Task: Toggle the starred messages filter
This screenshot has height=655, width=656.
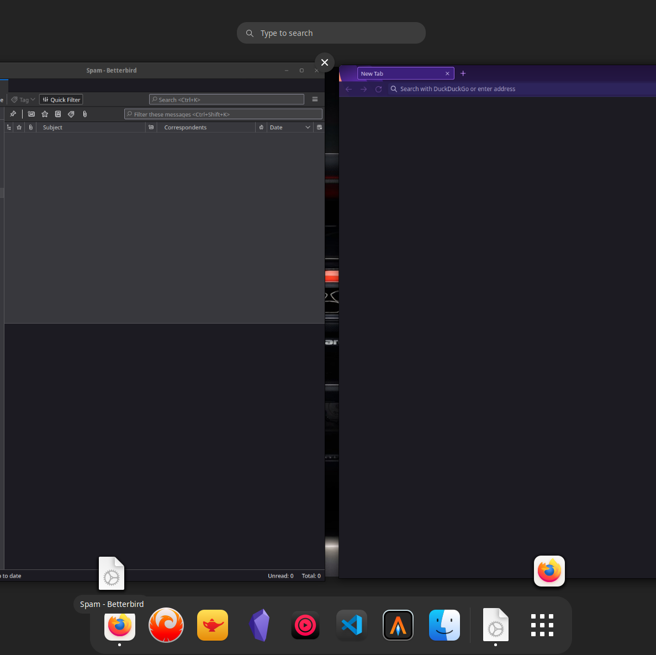Action: coord(45,114)
